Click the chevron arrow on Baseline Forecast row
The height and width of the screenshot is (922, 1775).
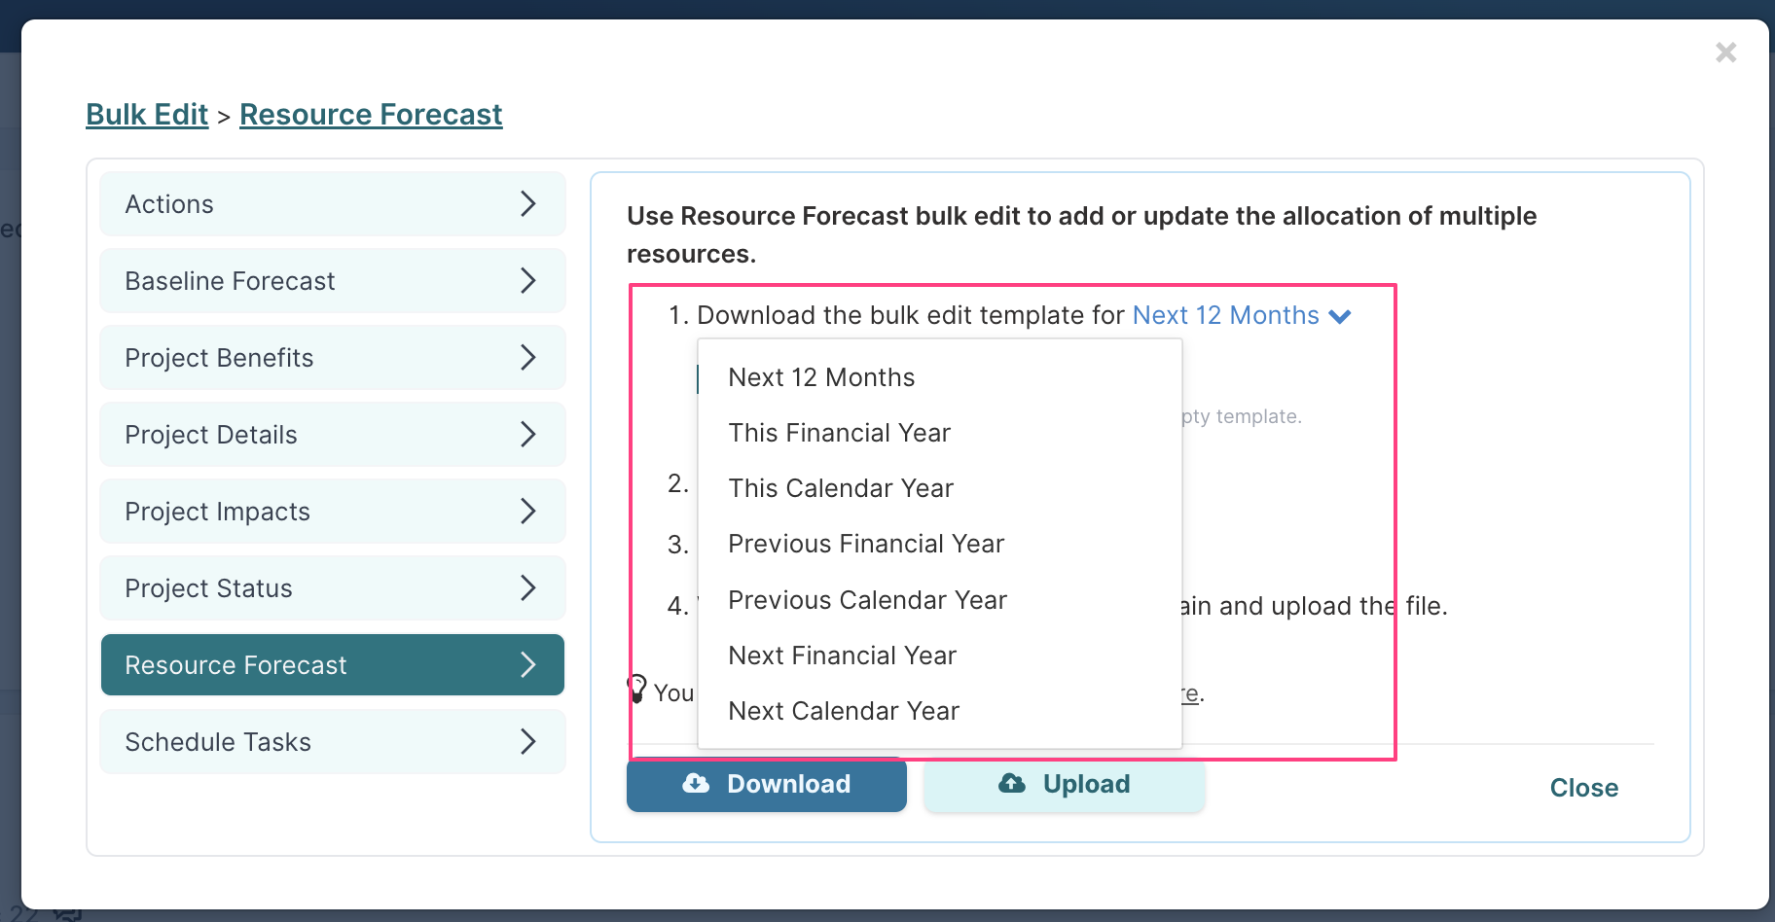(x=528, y=280)
